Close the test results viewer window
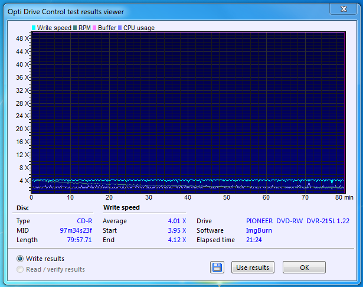Screen dimensions: 363x287 pyautogui.click(x=344, y=9)
